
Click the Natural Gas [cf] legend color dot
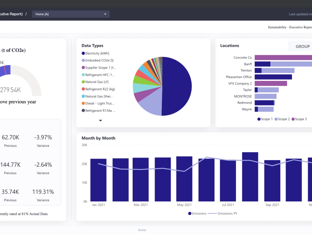(x=84, y=82)
